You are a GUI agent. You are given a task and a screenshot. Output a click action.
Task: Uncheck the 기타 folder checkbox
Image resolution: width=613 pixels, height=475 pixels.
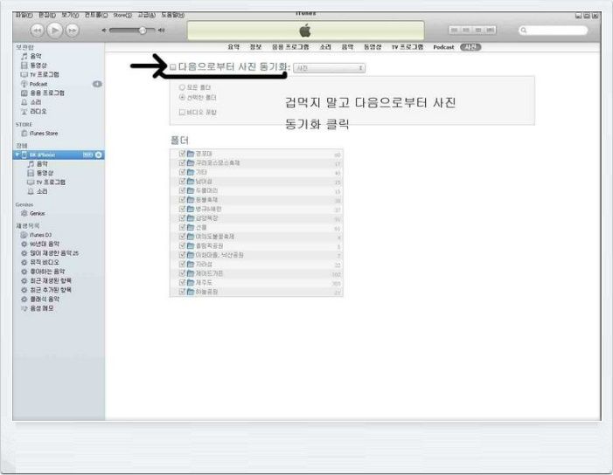[x=182, y=172]
